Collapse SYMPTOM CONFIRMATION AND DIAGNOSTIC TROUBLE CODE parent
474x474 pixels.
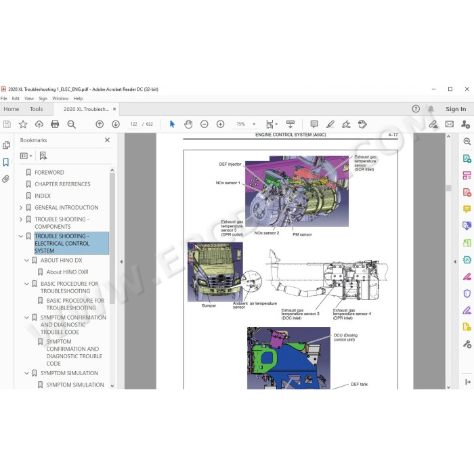coord(26,318)
